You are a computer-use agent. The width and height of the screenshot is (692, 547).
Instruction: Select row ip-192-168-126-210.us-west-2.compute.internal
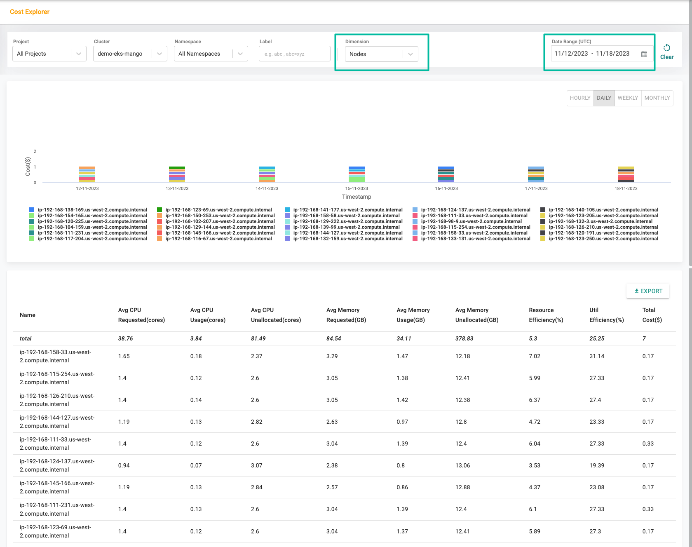click(345, 400)
